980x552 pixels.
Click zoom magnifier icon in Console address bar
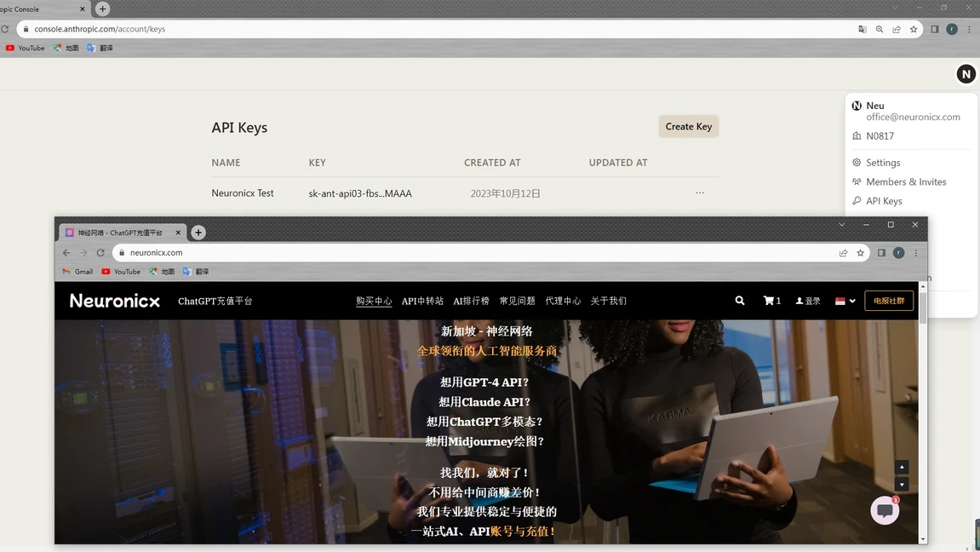(x=880, y=29)
